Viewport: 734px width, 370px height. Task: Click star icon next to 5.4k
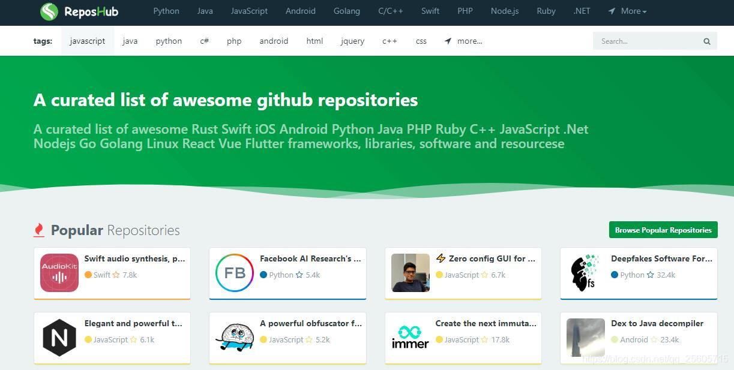point(299,275)
